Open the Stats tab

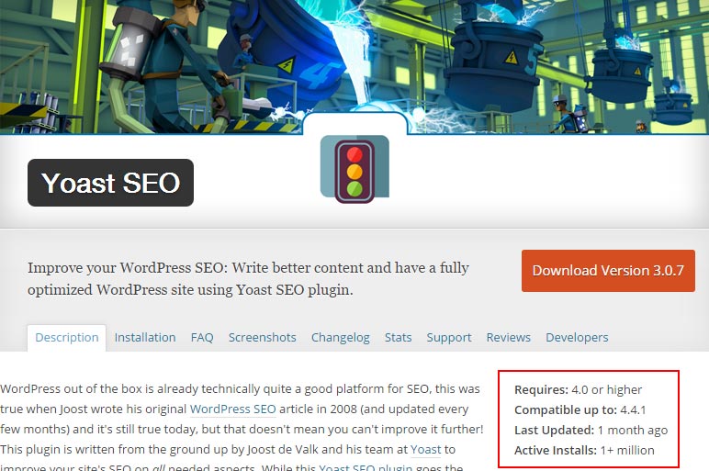pyautogui.click(x=398, y=338)
